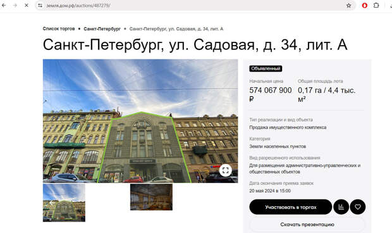Open the red Opera extension icon
The width and height of the screenshot is (392, 233).
pyautogui.click(x=365, y=5)
